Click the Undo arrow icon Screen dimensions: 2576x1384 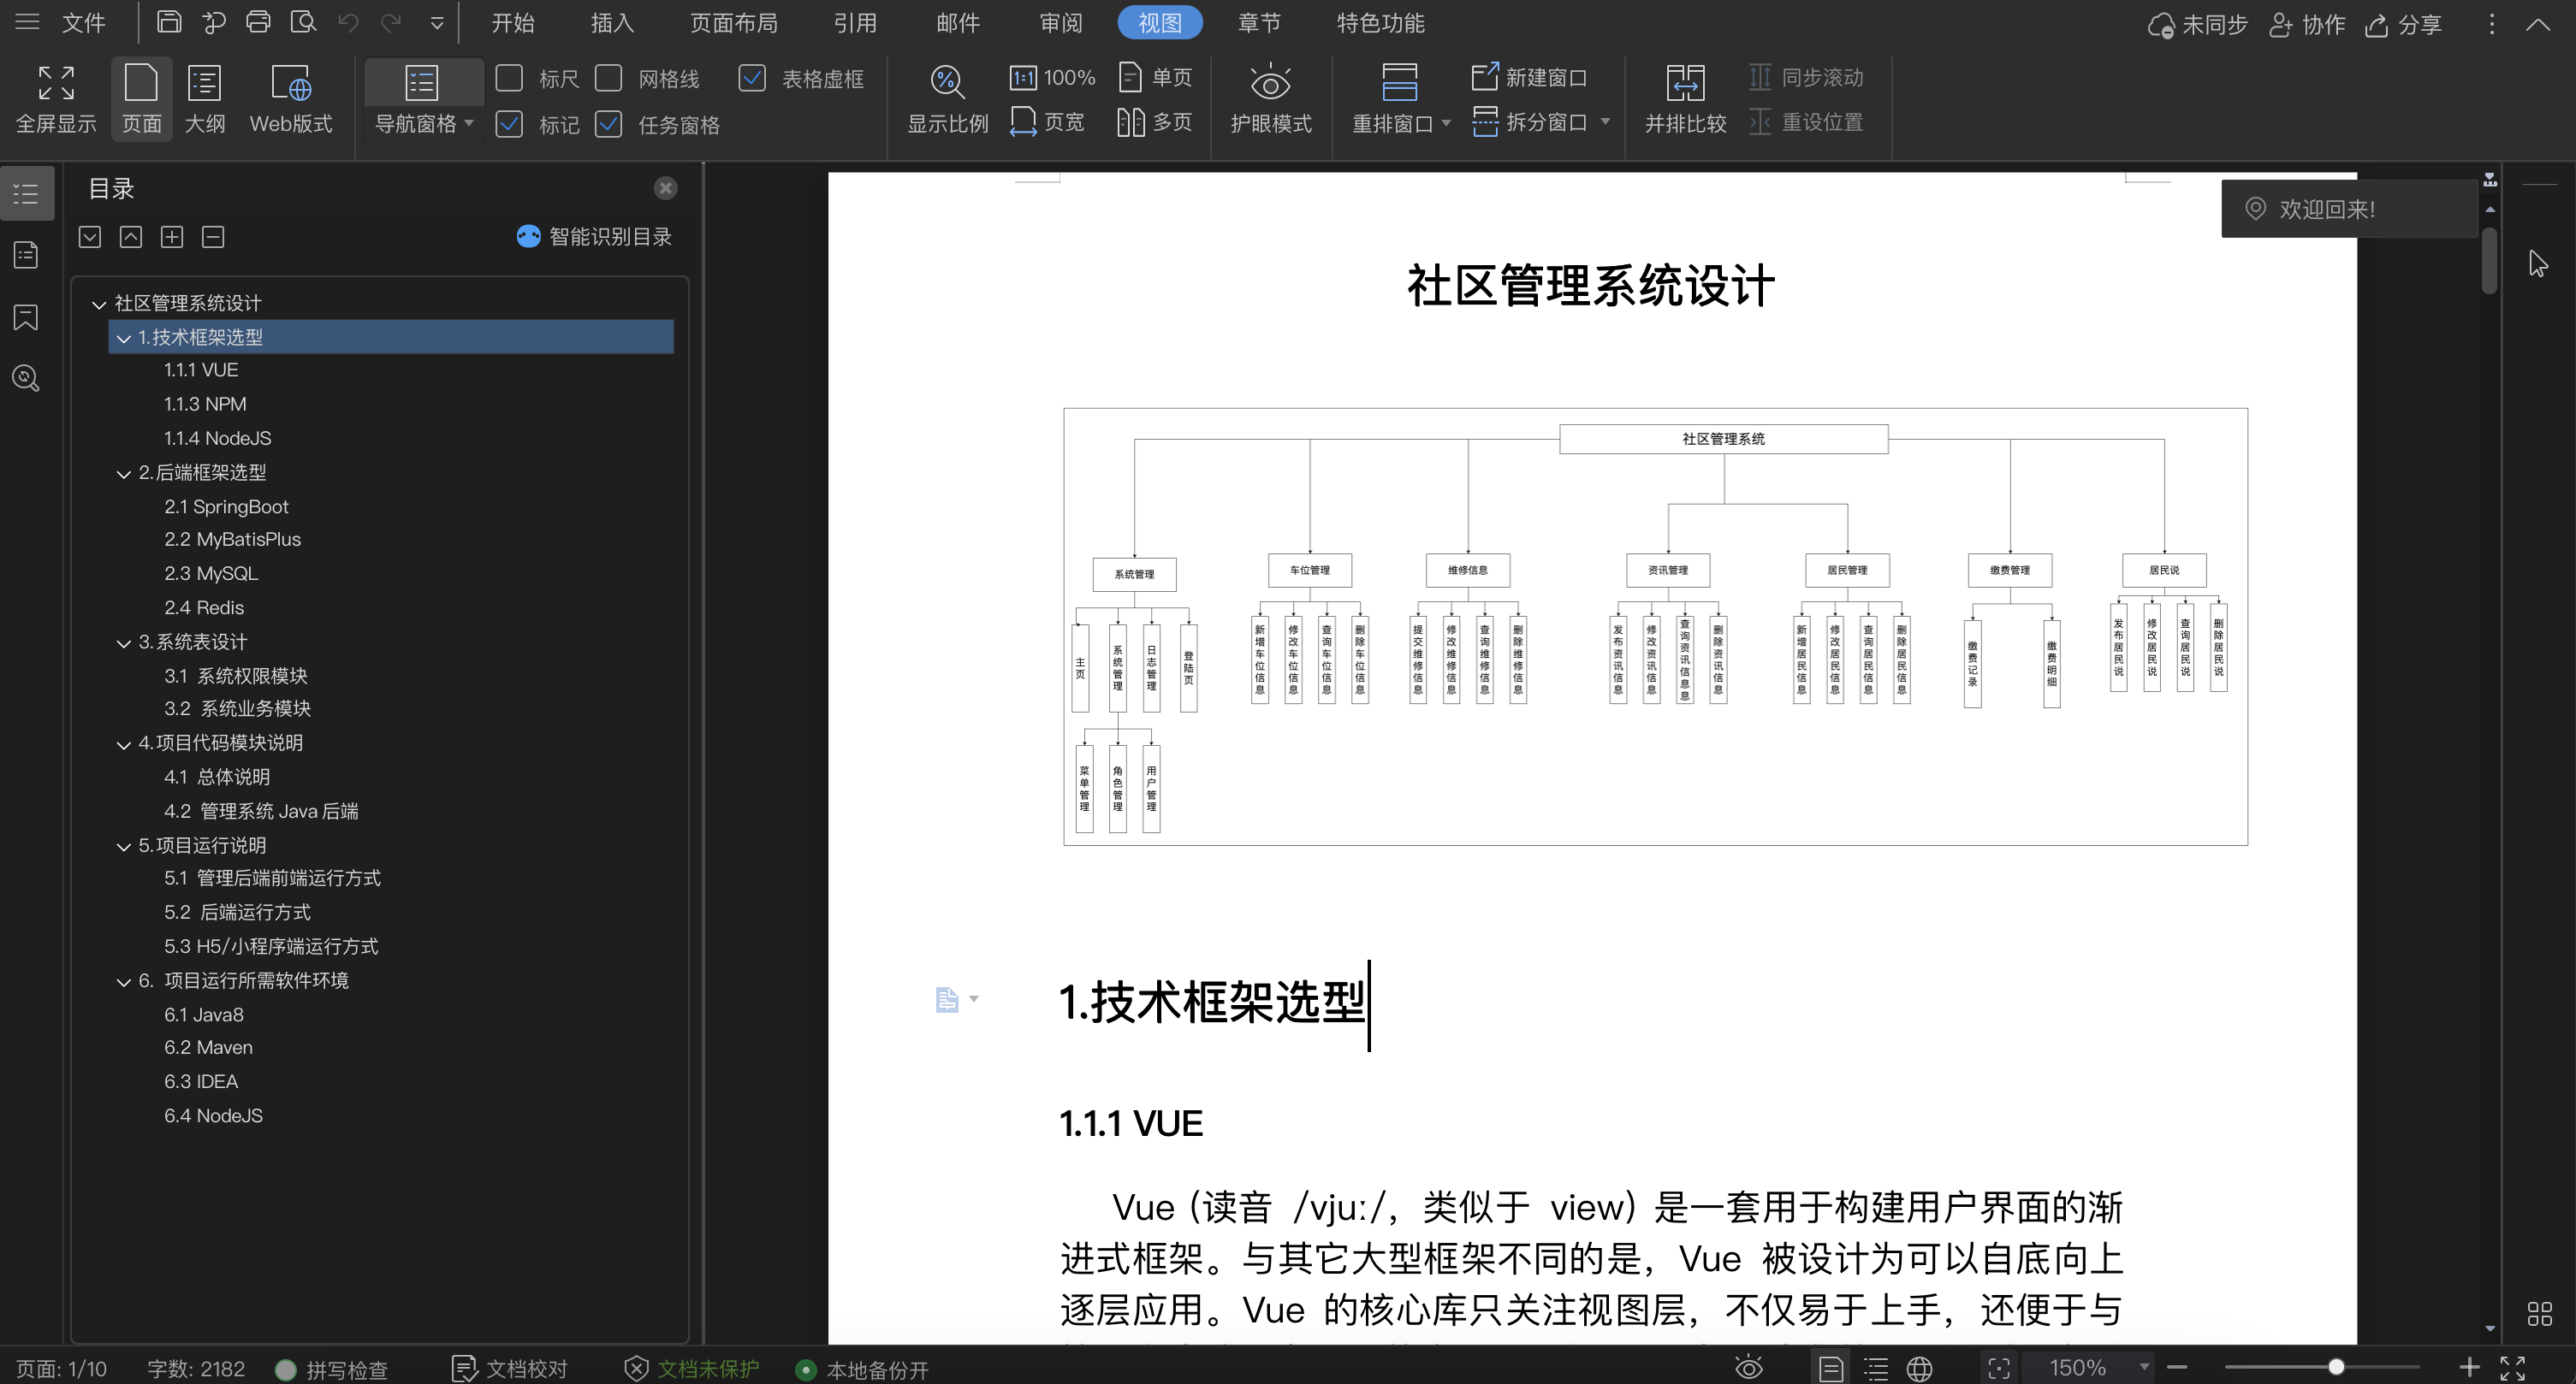pyautogui.click(x=348, y=22)
